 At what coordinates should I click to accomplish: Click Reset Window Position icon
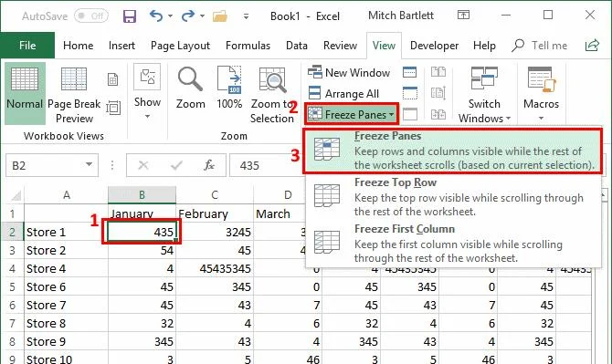tap(438, 114)
